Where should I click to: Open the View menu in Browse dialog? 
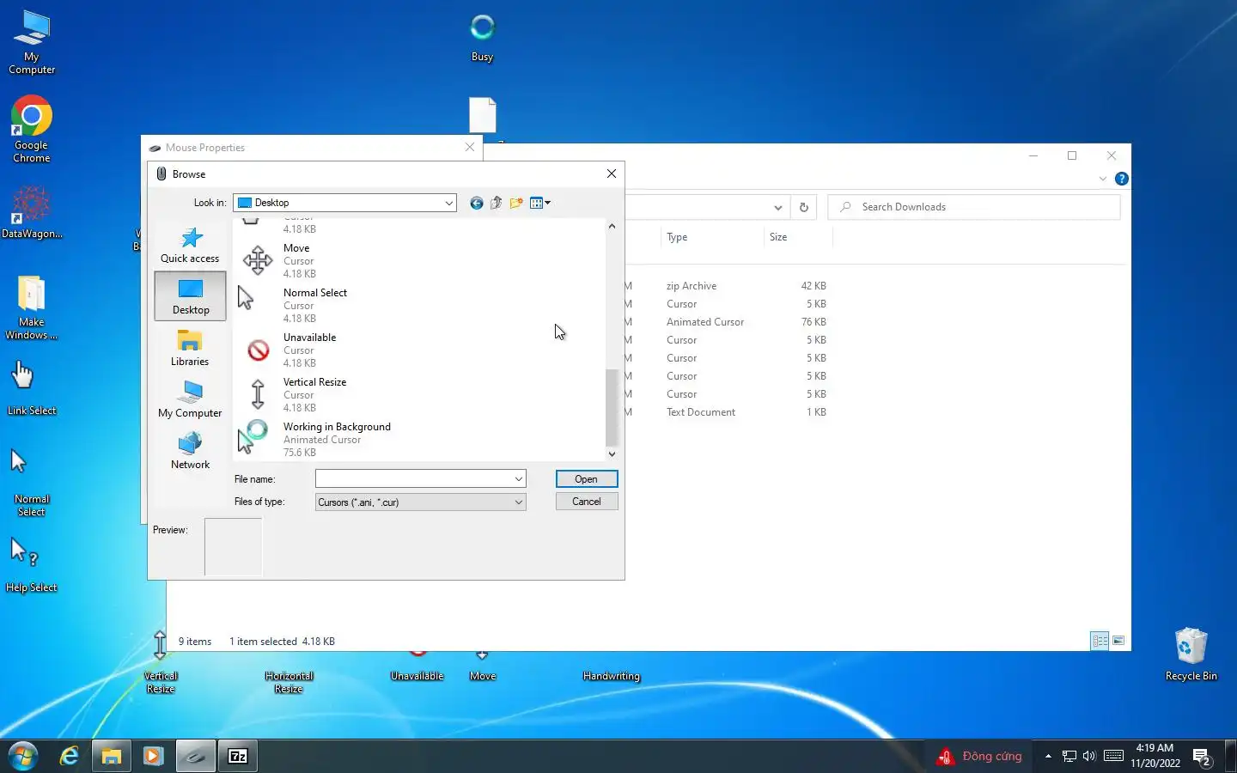coord(540,203)
